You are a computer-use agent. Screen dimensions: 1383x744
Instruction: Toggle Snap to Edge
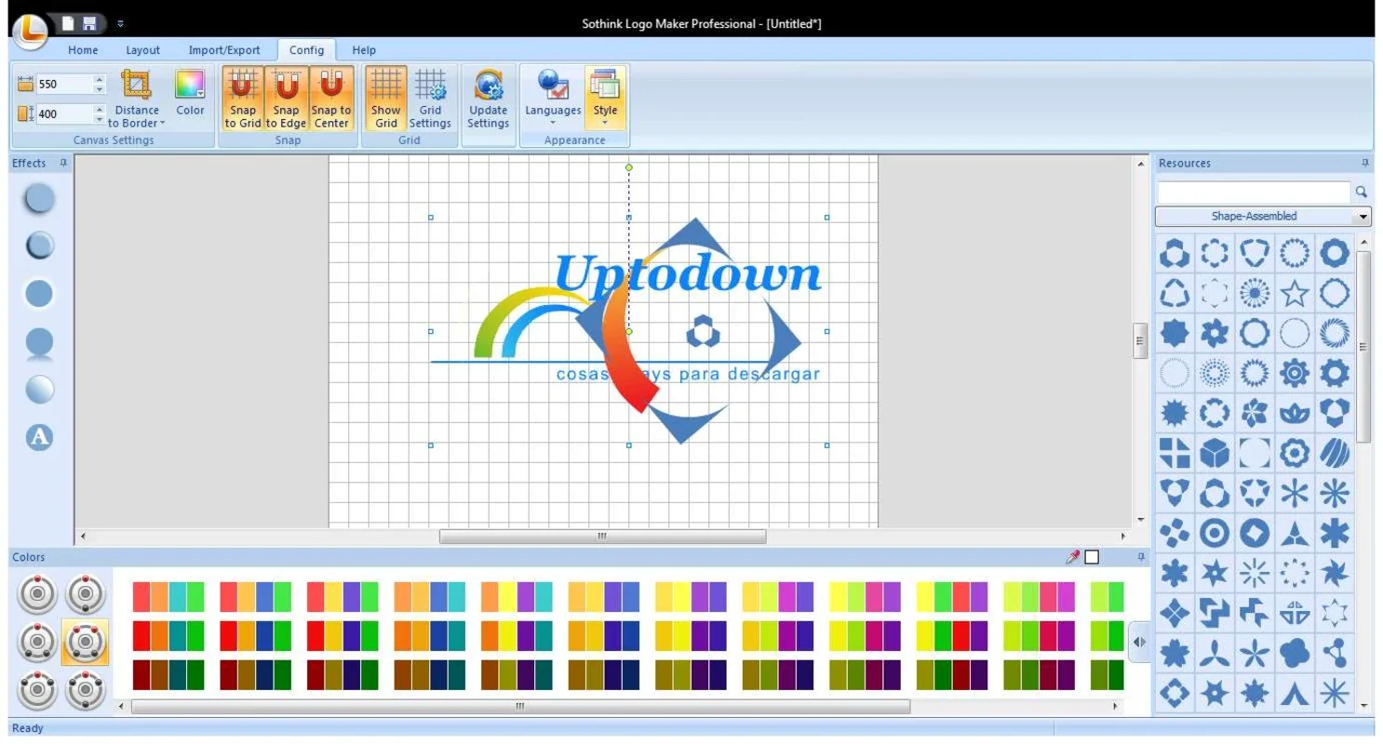click(x=286, y=100)
